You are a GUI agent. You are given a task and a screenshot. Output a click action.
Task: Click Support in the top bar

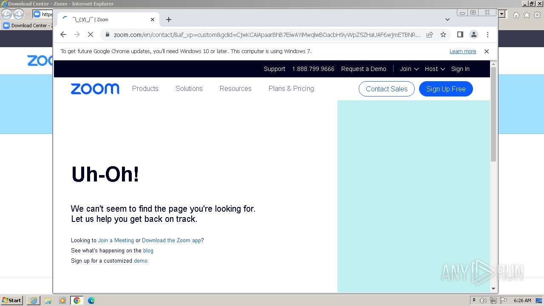pos(275,69)
